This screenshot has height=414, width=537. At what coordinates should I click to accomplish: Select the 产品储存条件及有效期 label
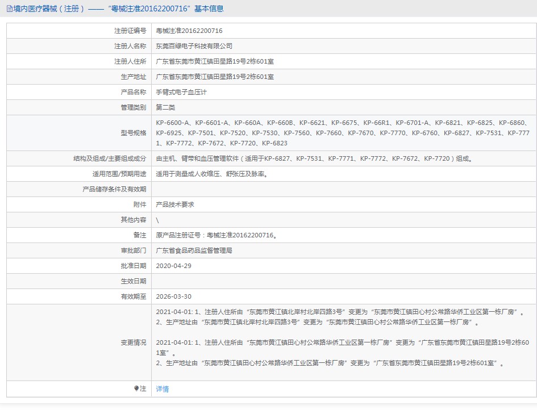coord(114,189)
